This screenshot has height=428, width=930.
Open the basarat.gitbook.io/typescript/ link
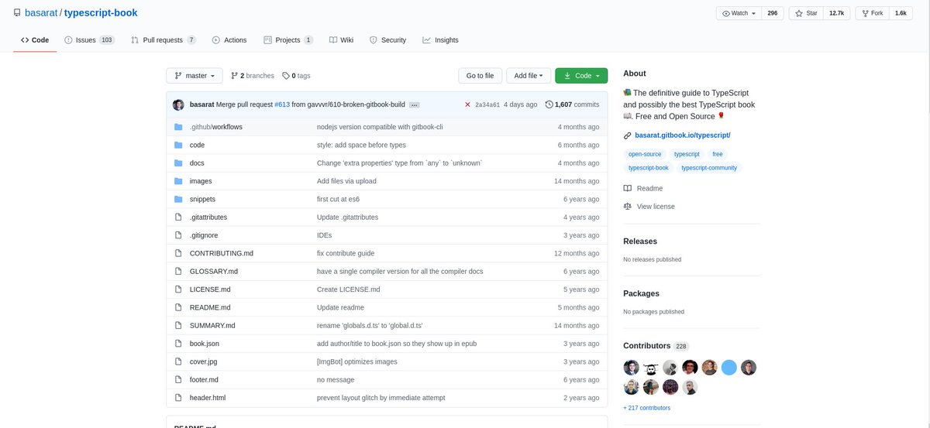[683, 135]
